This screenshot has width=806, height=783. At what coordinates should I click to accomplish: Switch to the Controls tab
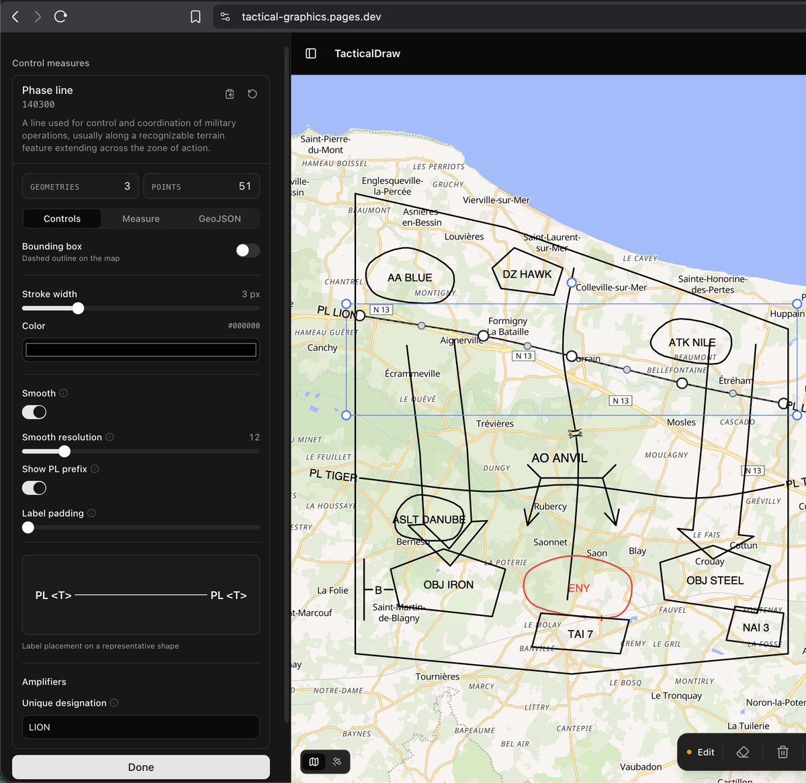pos(62,219)
